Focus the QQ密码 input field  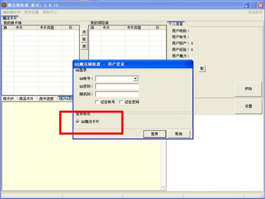[x=117, y=86]
